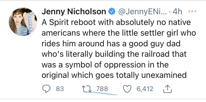Select the reply count 83

point(60,89)
